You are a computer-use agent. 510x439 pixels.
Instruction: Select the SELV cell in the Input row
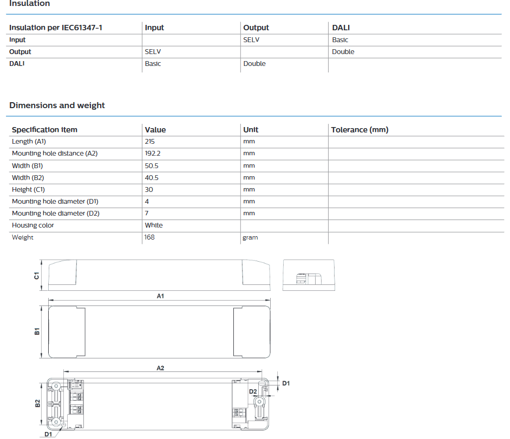251,40
